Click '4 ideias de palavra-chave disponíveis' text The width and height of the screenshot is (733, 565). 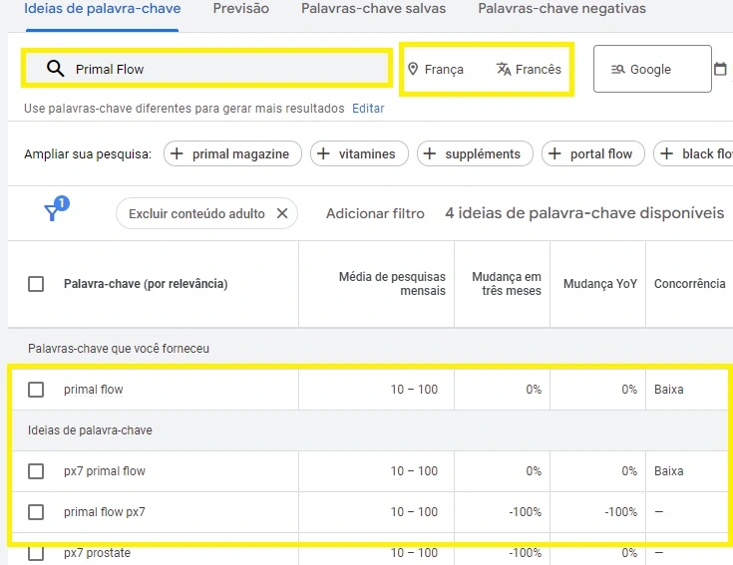[584, 213]
